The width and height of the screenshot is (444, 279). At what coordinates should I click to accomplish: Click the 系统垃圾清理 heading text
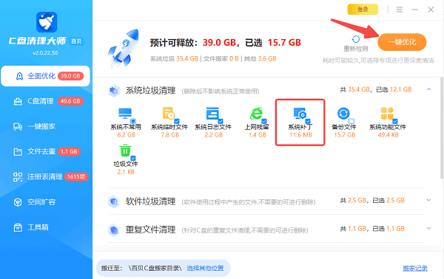click(x=151, y=91)
